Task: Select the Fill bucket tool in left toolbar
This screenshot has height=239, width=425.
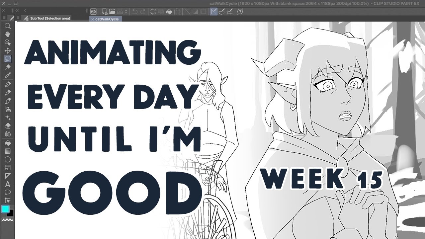Action: [x=7, y=143]
